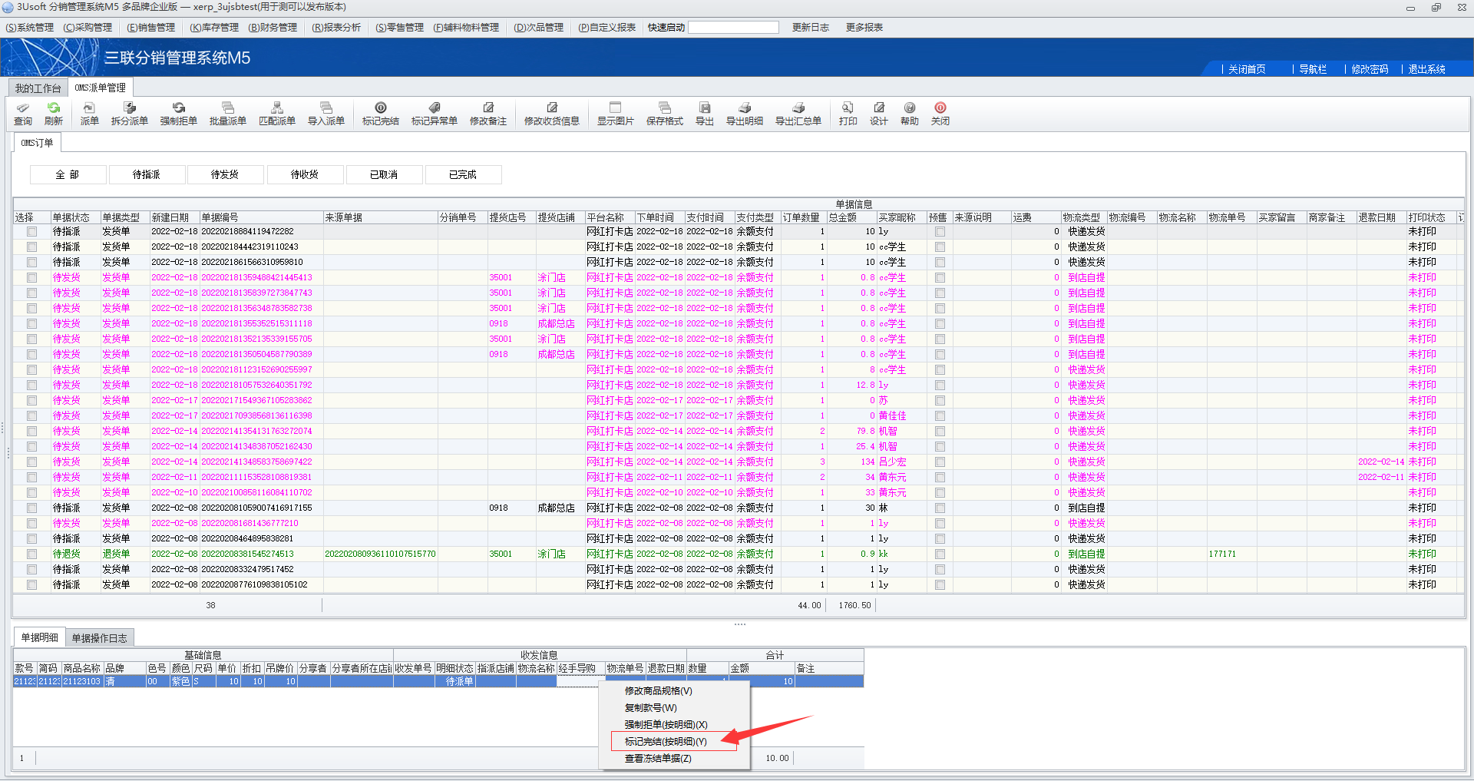Open 更多报表 from menu bar
Image resolution: width=1474 pixels, height=781 pixels.
click(x=864, y=28)
